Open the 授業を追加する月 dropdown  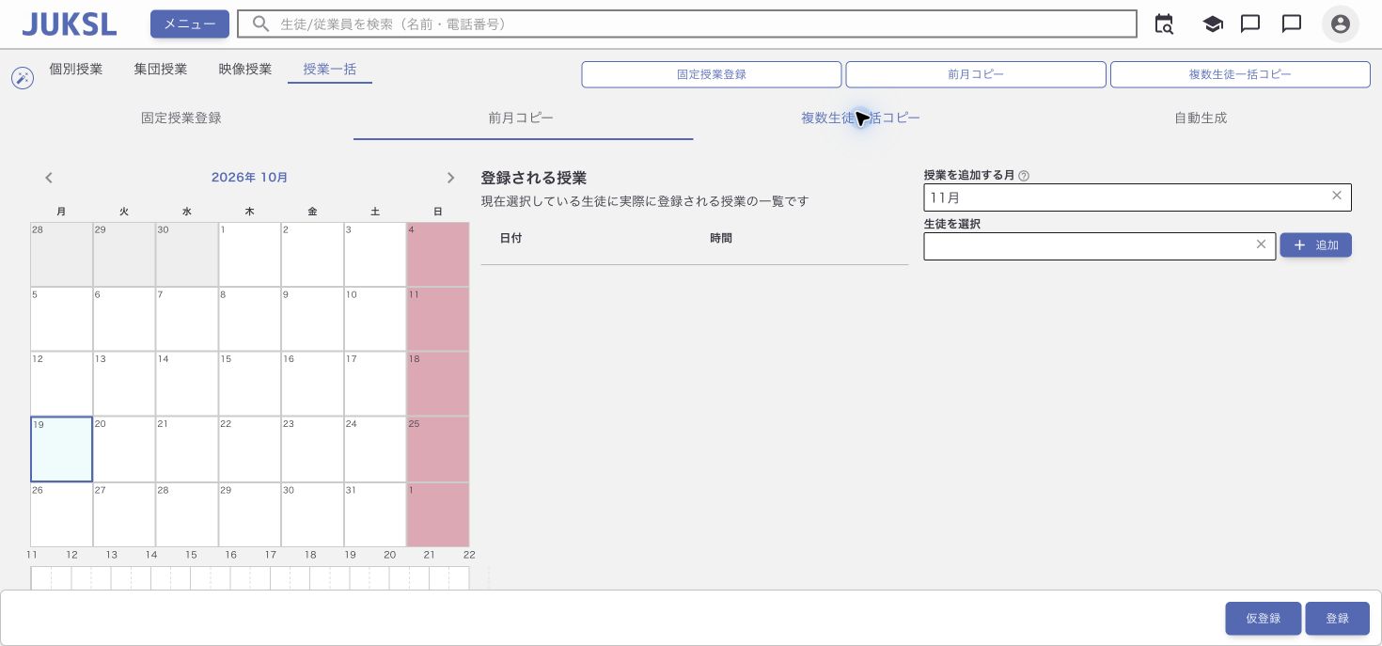coord(1138,197)
